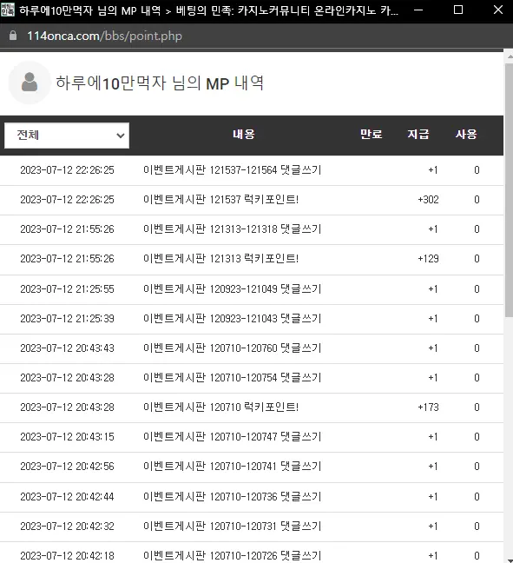513x563 pixels.
Task: Select the 120710 럭키포인트 +173 row
Action: click(x=252, y=407)
